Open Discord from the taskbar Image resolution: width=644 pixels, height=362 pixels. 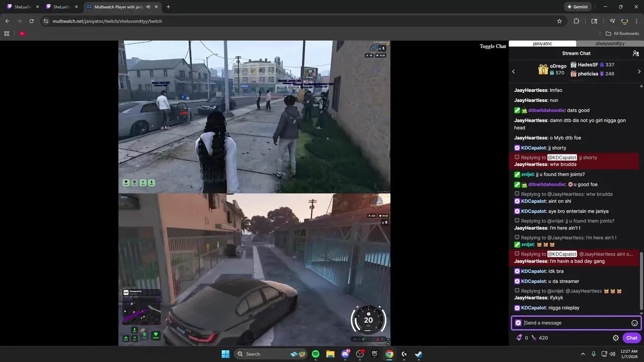tap(345, 354)
